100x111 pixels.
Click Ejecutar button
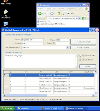point(88,66)
